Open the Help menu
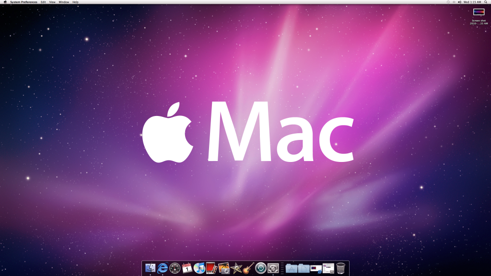Viewport: 491px width, 276px height. tap(75, 2)
